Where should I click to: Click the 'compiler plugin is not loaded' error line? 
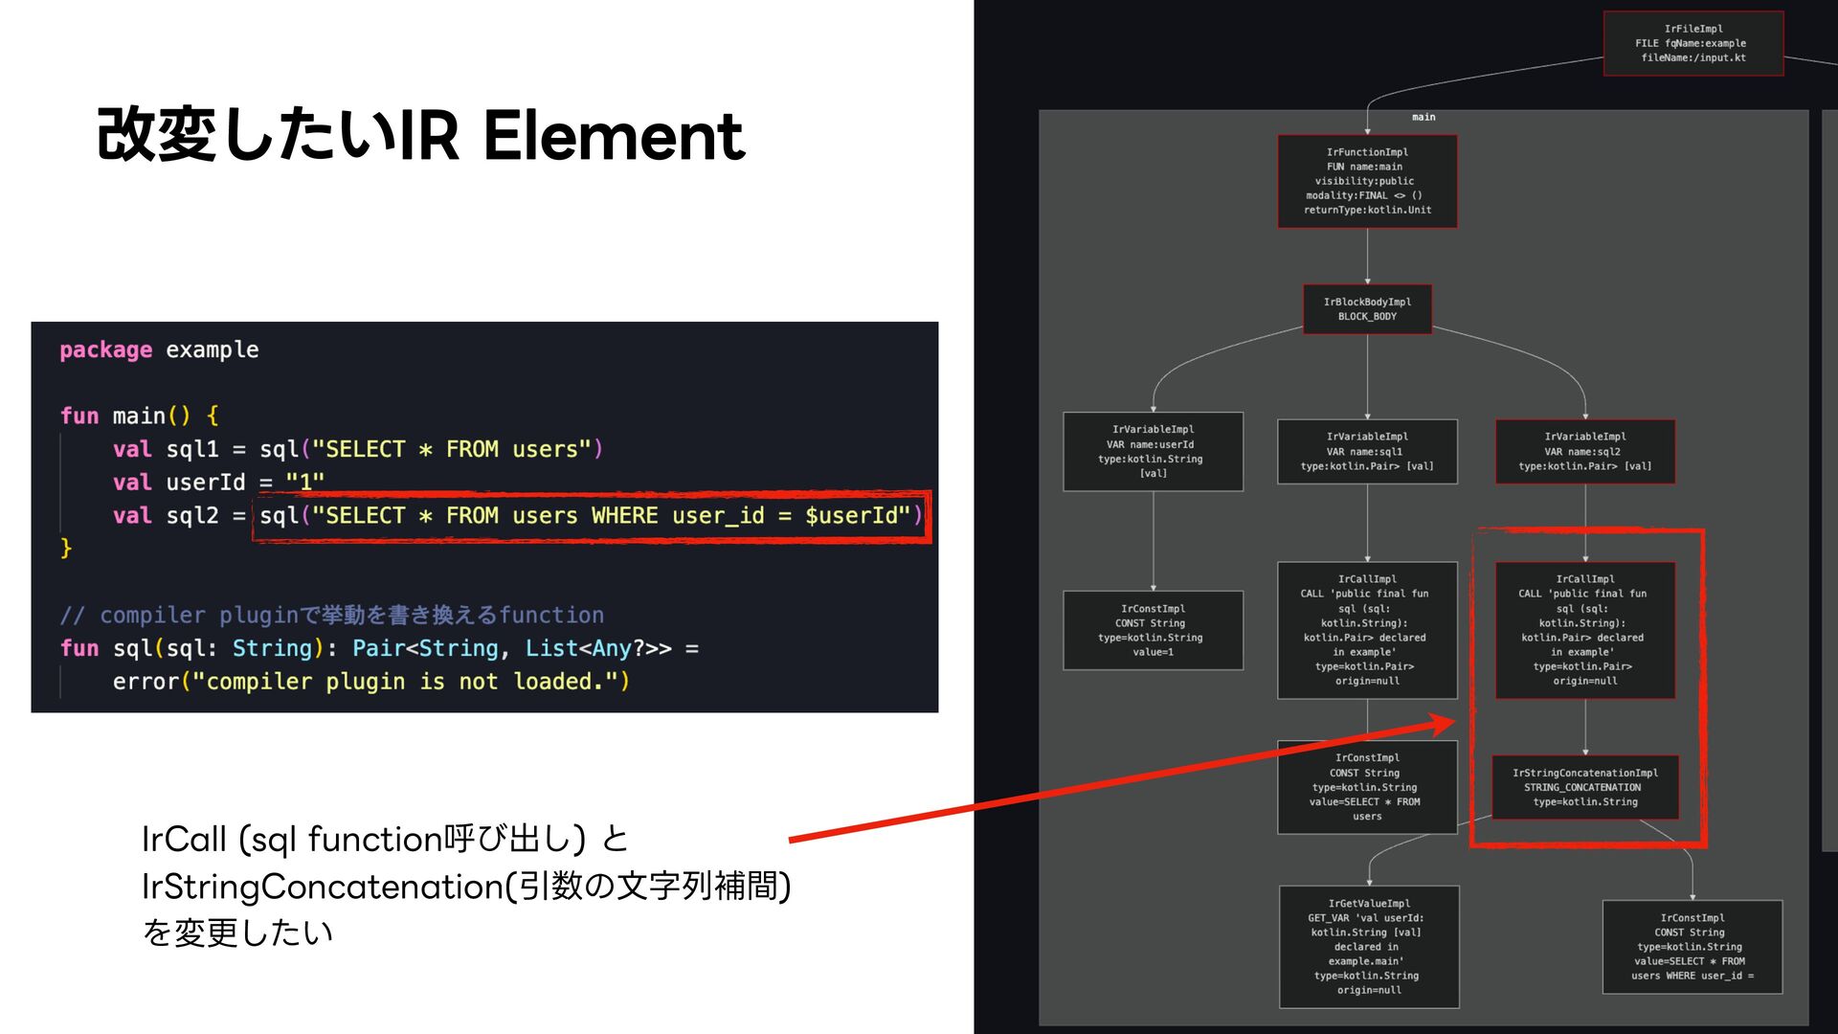point(370,682)
